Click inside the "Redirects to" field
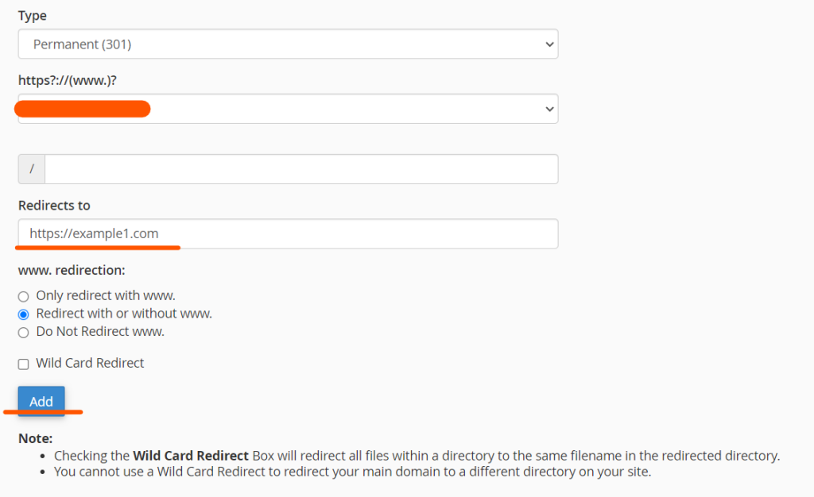The image size is (814, 497). tap(286, 233)
